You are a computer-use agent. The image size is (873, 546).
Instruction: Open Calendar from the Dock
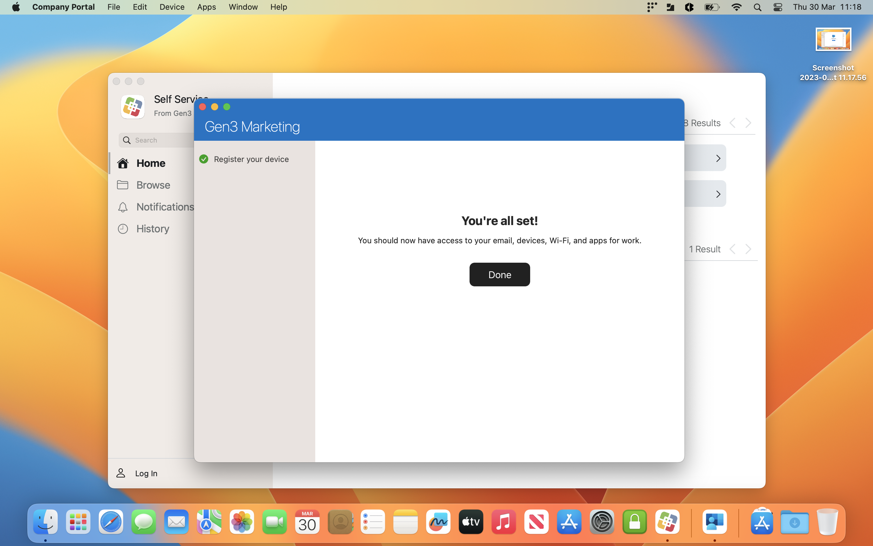[307, 522]
